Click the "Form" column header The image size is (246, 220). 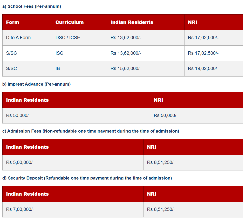coord(12,22)
